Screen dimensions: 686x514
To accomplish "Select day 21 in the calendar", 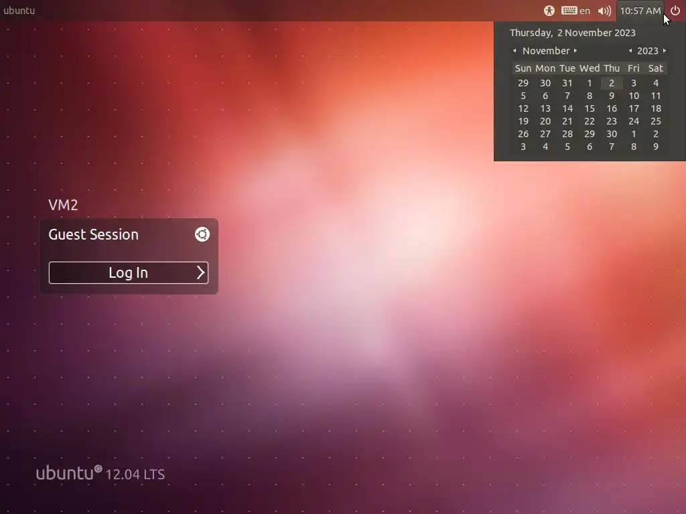I will [x=567, y=121].
